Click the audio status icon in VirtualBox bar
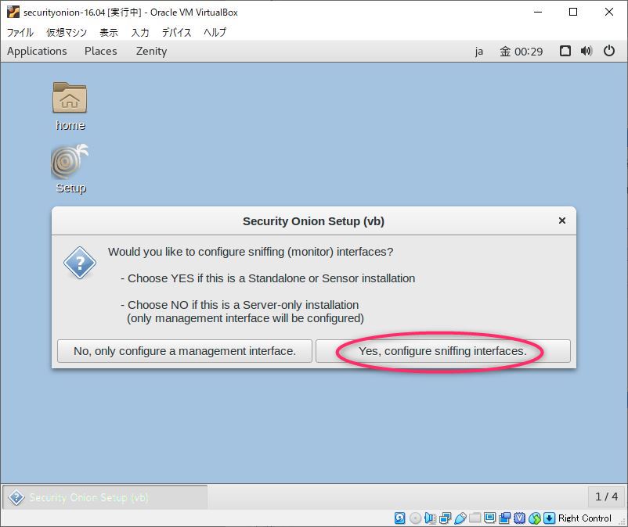The width and height of the screenshot is (628, 527). pyautogui.click(x=430, y=518)
